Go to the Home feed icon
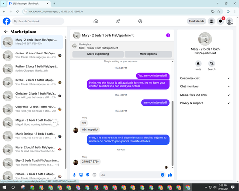Image resolution: width=239 pixels, height=191 pixels. pyautogui.click(x=96, y=21)
